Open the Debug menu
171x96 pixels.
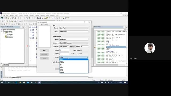pos(37,15)
